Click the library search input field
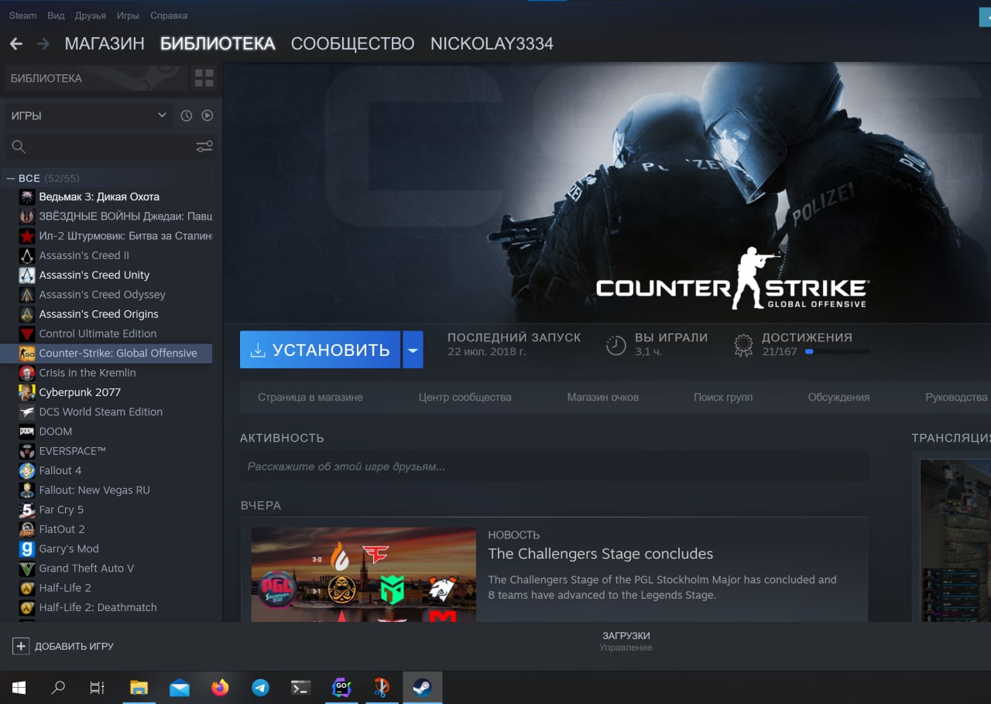Image resolution: width=991 pixels, height=704 pixels. pyautogui.click(x=110, y=146)
